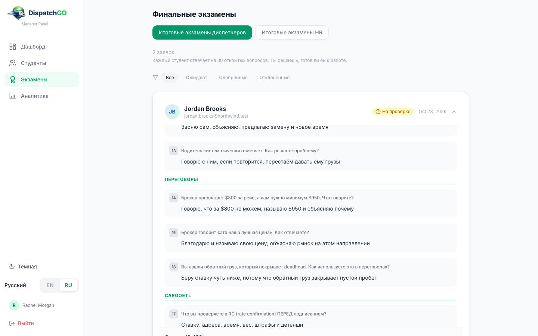Click the jordan.brooks@northwind.test email
Screen dimensions: 538x336
pos(216,116)
